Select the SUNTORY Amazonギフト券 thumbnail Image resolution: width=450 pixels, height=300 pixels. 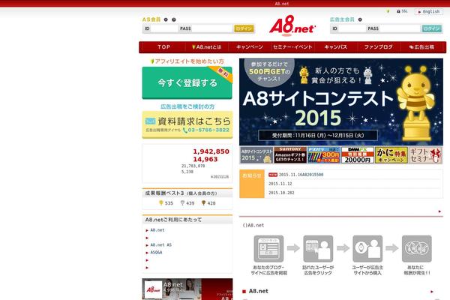[x=290, y=155]
